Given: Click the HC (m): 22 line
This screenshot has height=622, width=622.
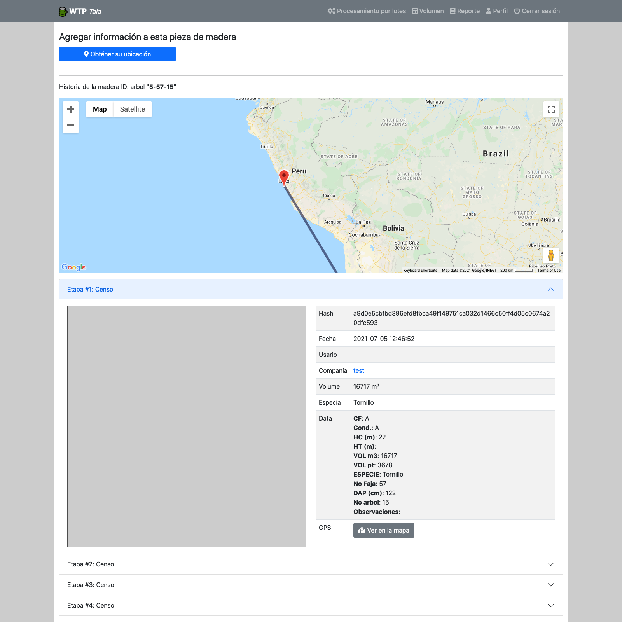Looking at the screenshot, I should (x=369, y=437).
